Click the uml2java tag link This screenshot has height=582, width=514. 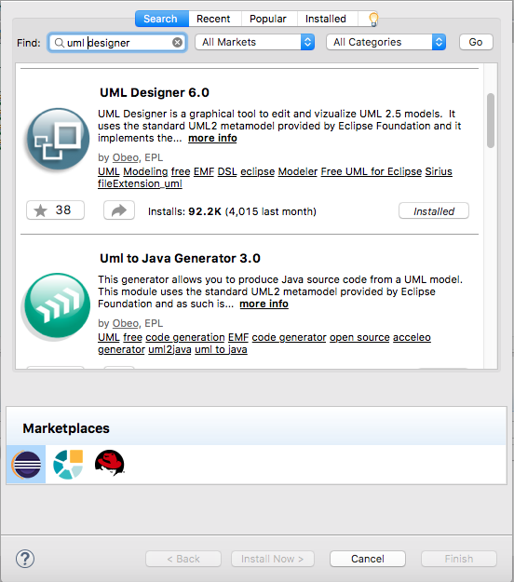coord(169,349)
